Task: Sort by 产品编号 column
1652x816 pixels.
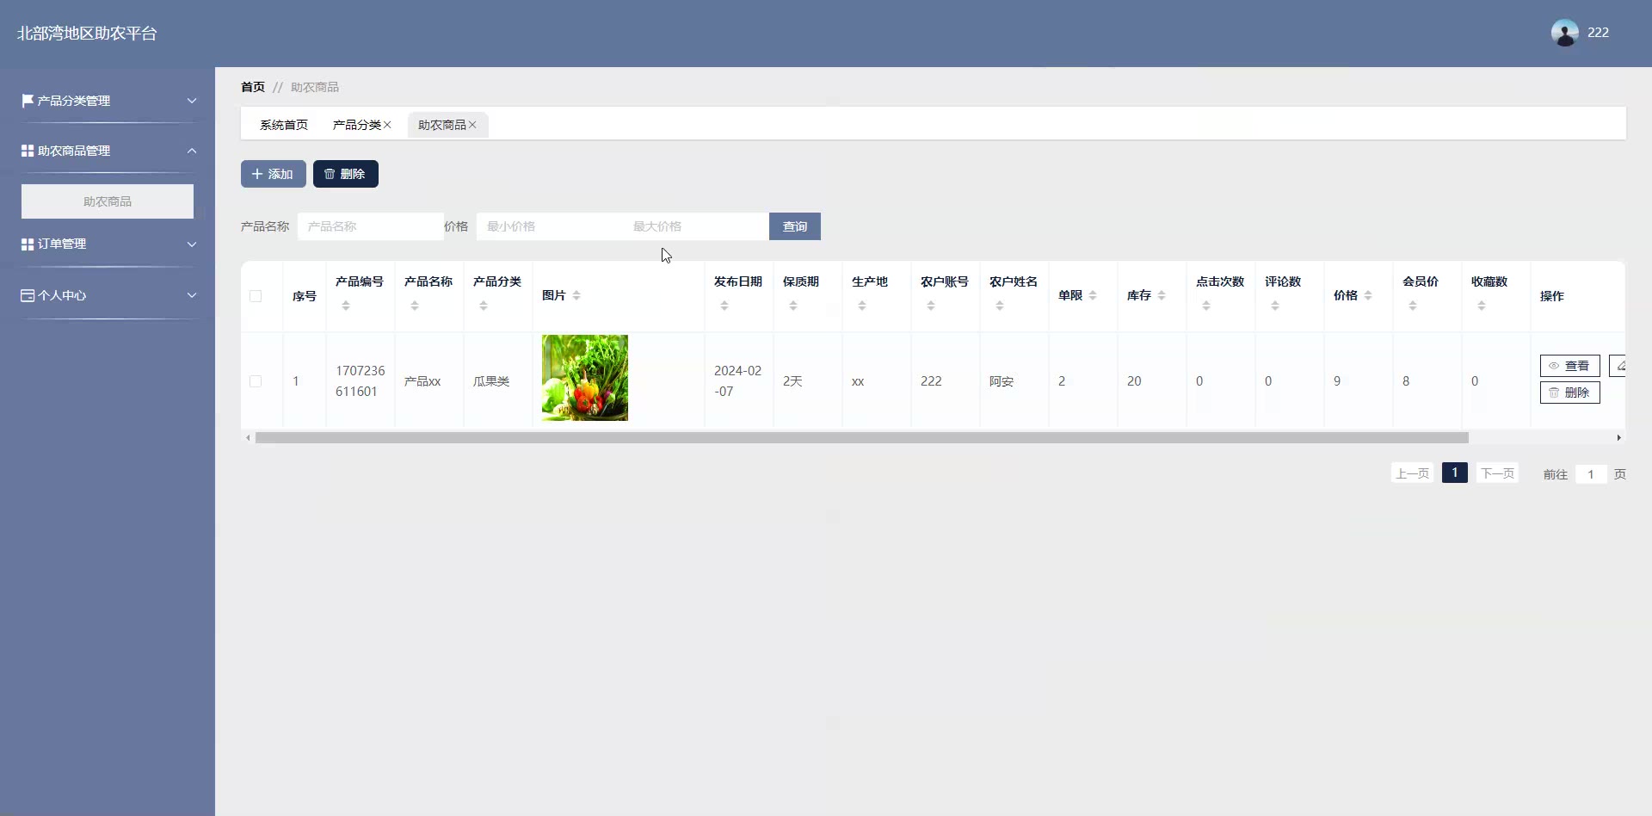Action: pos(346,306)
